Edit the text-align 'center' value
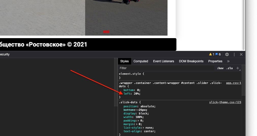Image resolution: width=257 pixels, height=136 pixels. point(149,131)
